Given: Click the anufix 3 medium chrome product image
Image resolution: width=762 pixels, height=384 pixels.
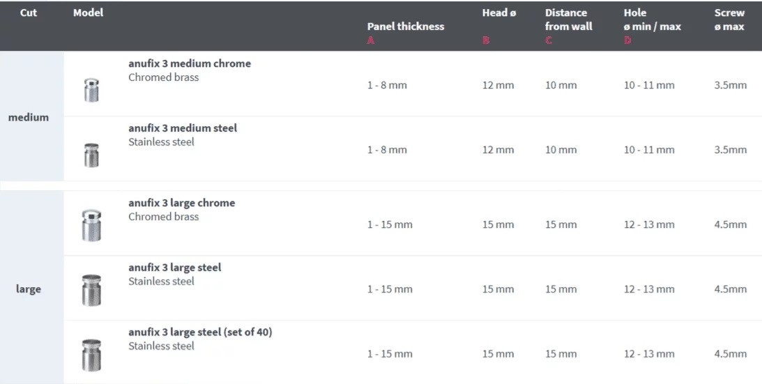Looking at the screenshot, I should (91, 90).
